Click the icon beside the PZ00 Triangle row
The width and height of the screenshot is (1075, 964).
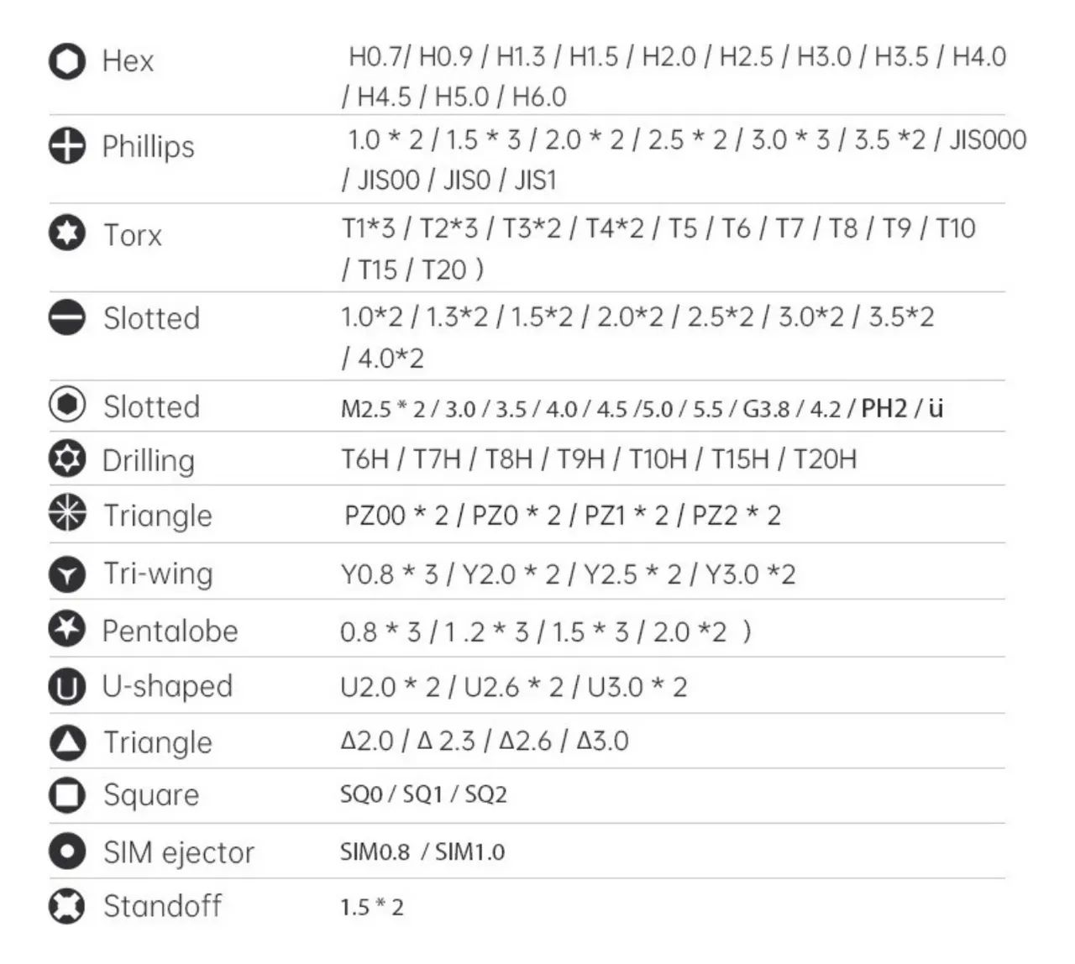tap(67, 514)
